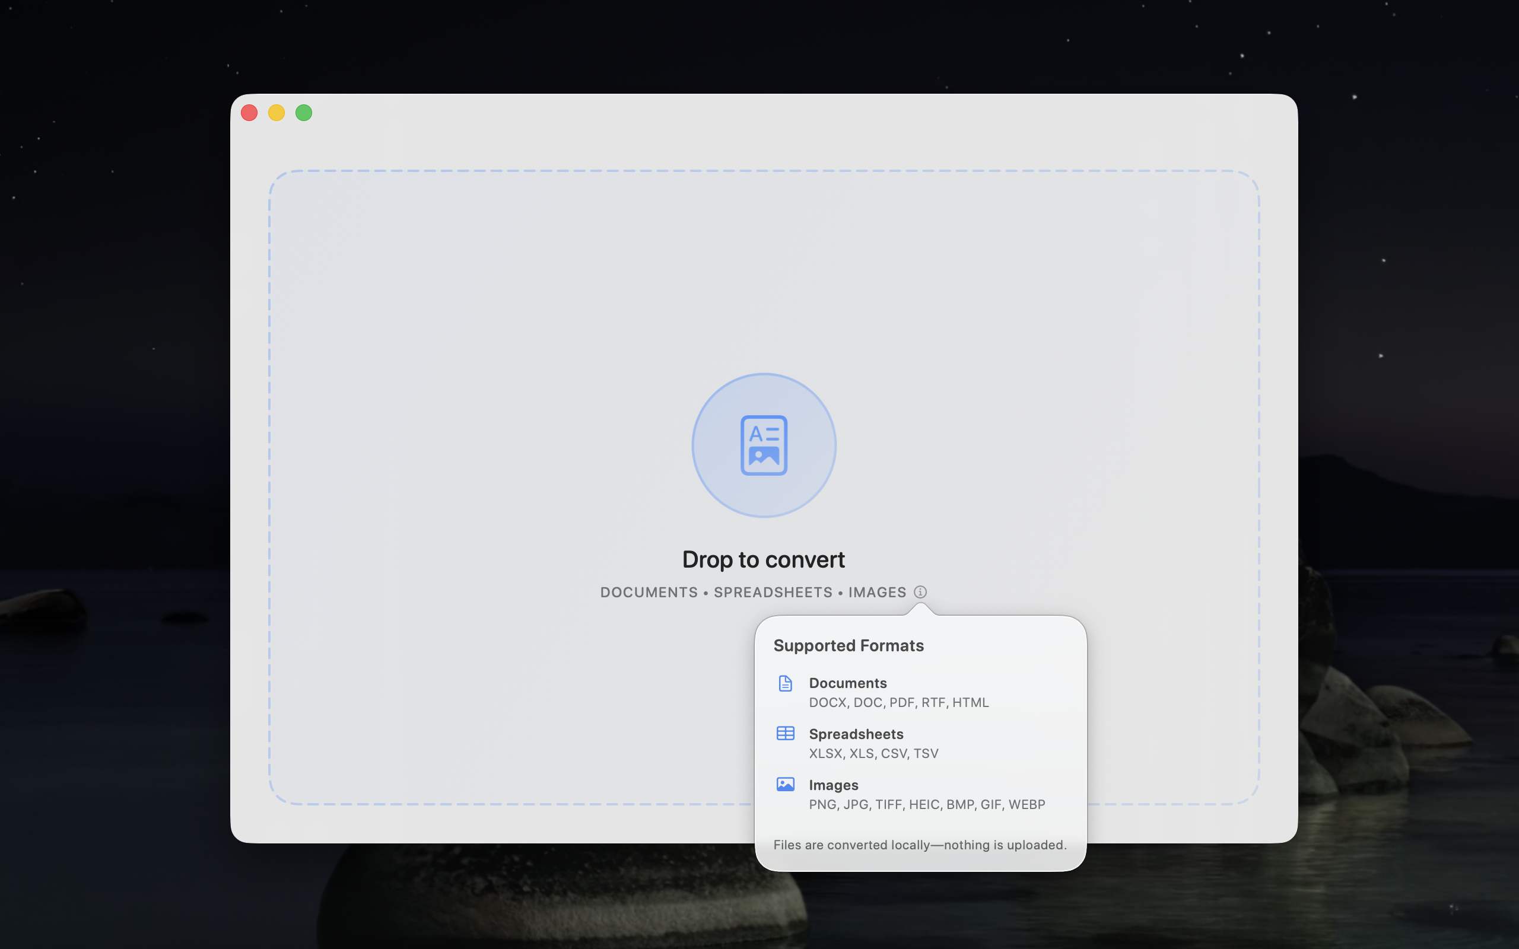Click the Documents heading in Supported Formats

(x=848, y=683)
